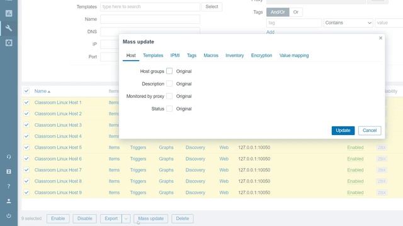
Task: Switch to the Inventory tab
Action: (235, 55)
